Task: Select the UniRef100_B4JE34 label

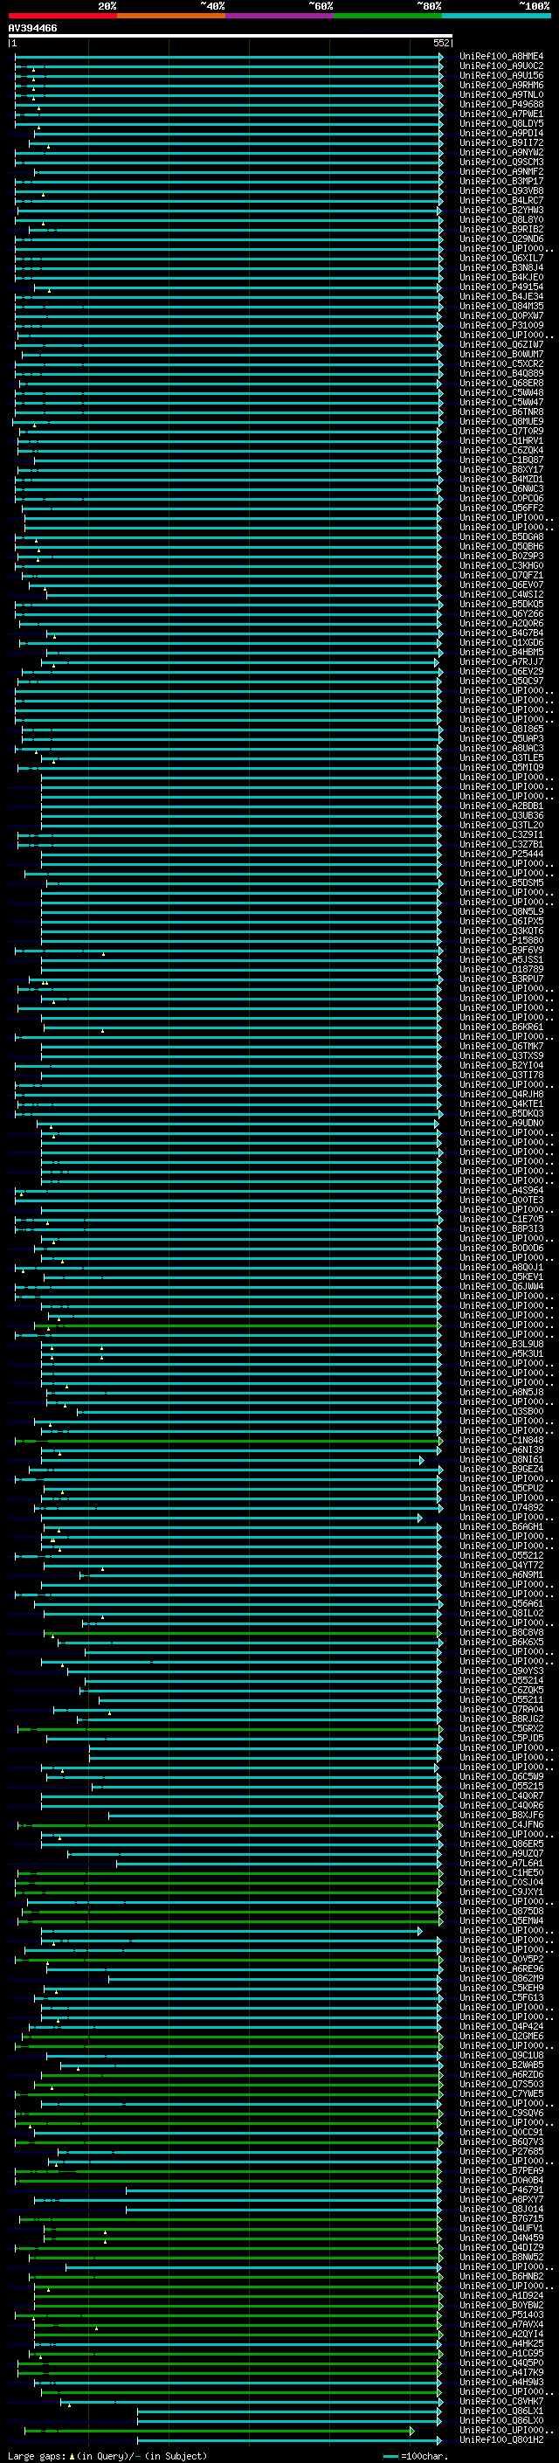Action: 501,296
